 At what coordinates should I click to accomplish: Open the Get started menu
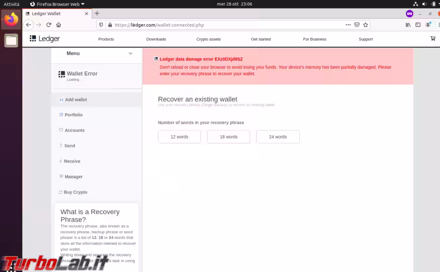261,39
